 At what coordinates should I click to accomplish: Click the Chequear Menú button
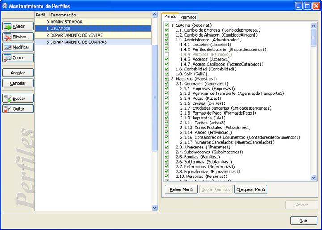(250, 189)
